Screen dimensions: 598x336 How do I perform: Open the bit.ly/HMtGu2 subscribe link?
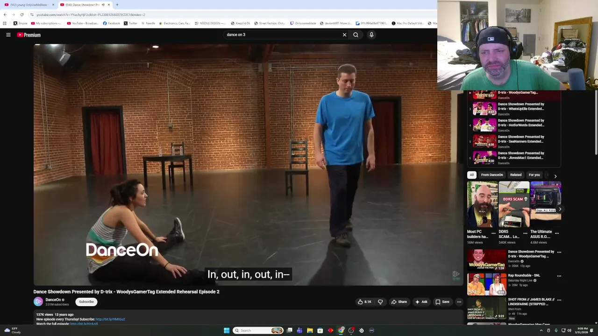tap(110, 319)
